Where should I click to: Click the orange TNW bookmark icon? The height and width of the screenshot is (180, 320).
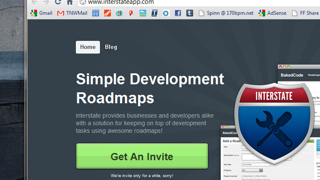[108, 13]
